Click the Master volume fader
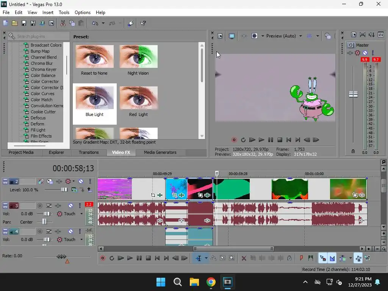 [353, 94]
